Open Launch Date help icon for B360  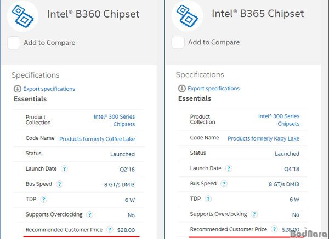tap(64, 168)
